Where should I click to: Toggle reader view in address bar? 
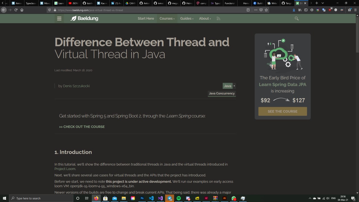(248, 10)
